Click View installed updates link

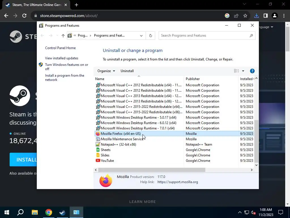[61, 58]
